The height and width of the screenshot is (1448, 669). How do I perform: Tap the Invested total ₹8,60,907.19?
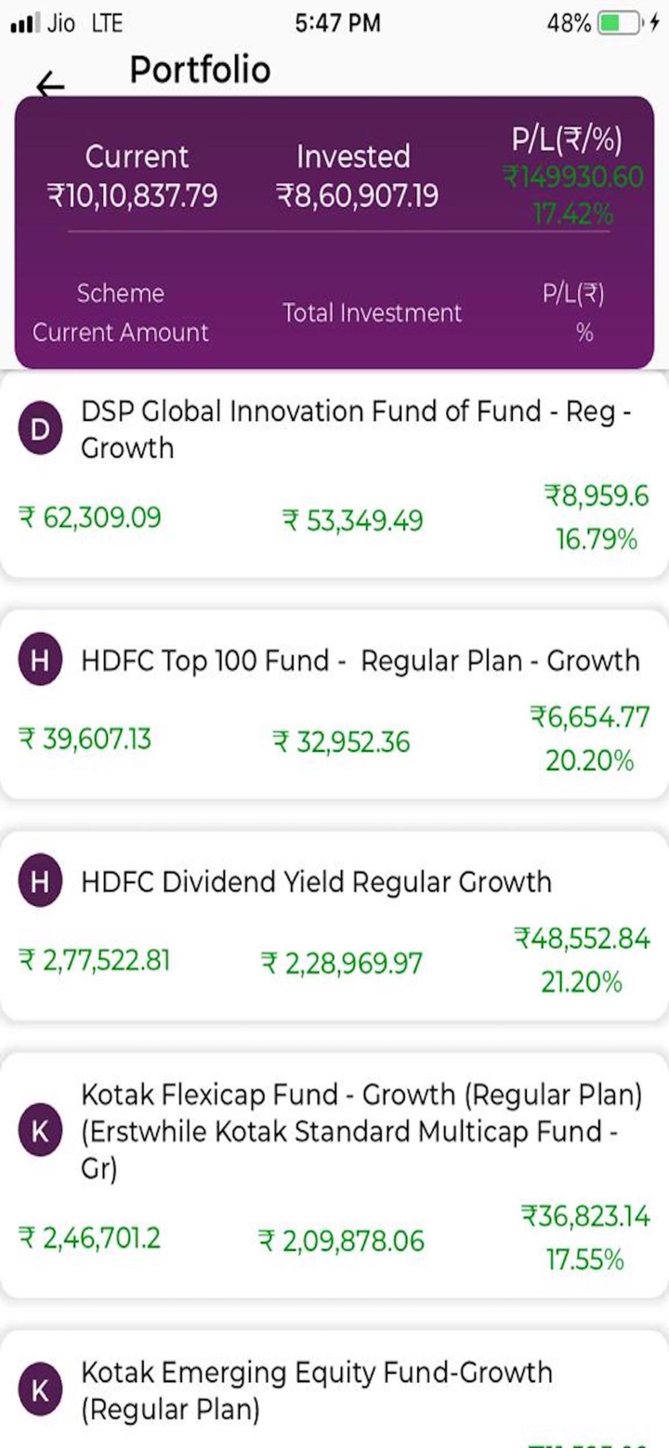point(357,196)
